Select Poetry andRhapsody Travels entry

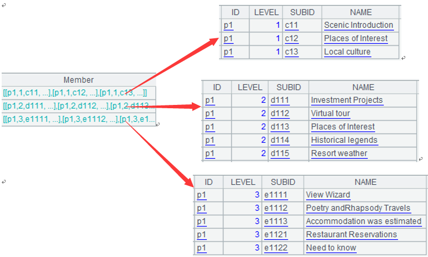(x=358, y=208)
